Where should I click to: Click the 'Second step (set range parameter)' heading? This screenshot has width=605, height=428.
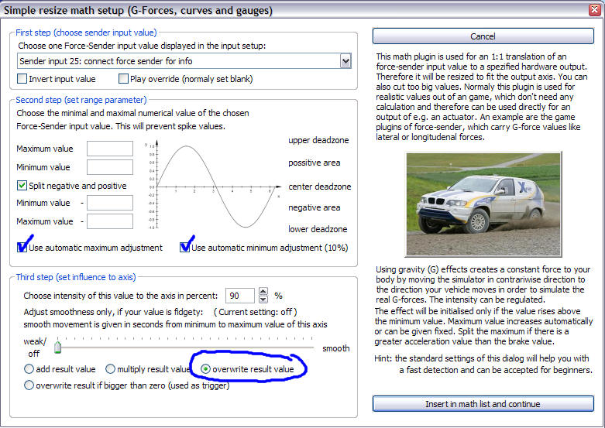tap(81, 100)
